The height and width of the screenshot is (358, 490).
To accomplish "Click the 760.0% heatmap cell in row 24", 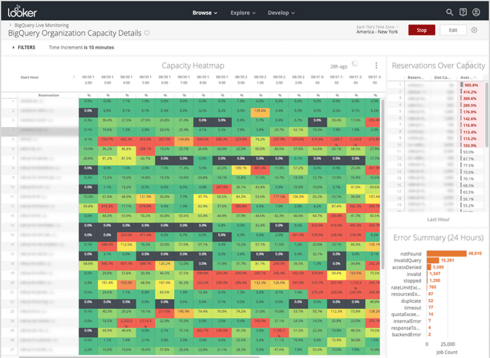I will [260, 323].
